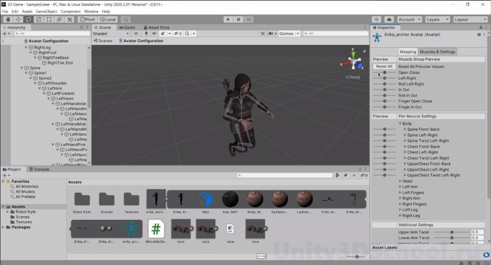491x265 pixels.
Task: Select the Hand tool in the toolbar
Action: [x=8, y=19]
